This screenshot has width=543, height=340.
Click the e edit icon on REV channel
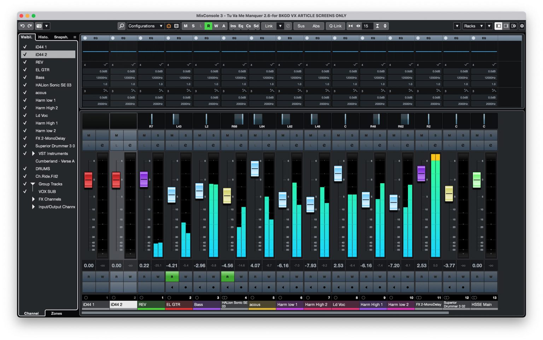pos(158,145)
